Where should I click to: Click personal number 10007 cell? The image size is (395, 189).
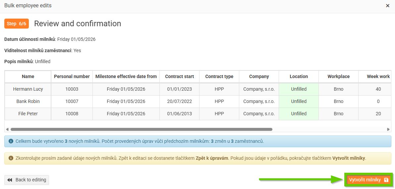tap(72, 101)
